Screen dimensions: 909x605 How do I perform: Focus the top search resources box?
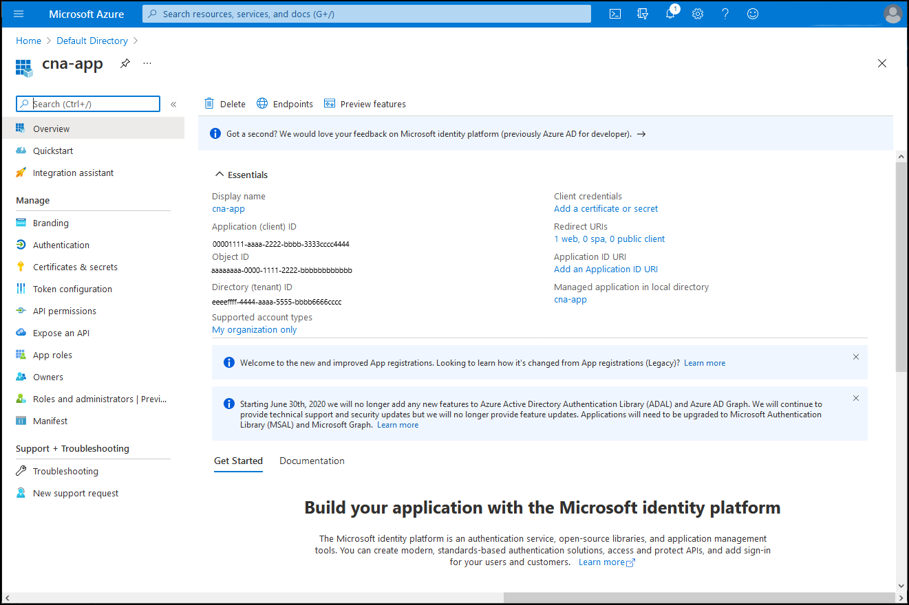(x=367, y=14)
